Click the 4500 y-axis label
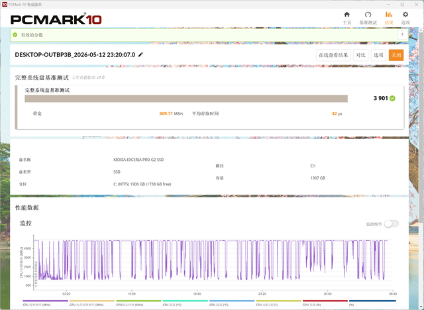 (x=28, y=248)
